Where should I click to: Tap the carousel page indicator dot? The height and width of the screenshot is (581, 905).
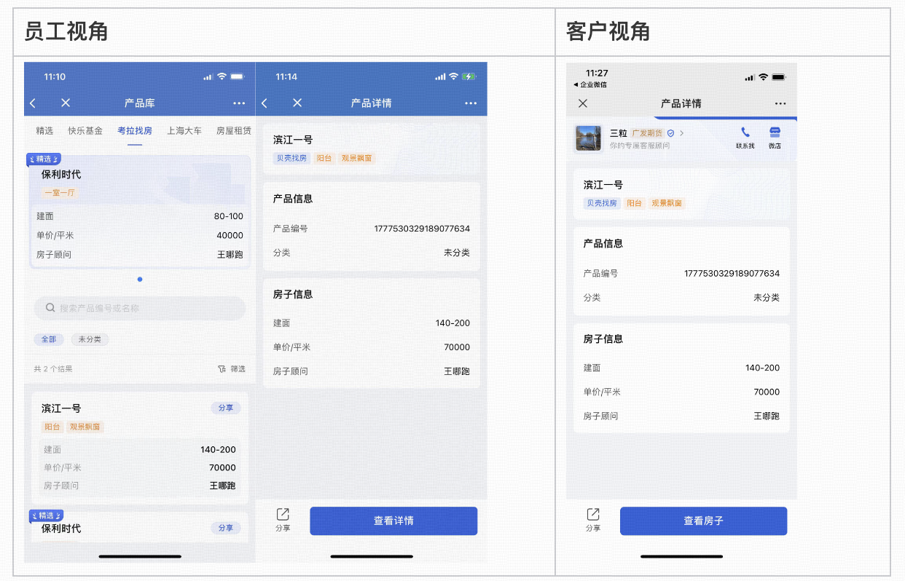(x=140, y=280)
